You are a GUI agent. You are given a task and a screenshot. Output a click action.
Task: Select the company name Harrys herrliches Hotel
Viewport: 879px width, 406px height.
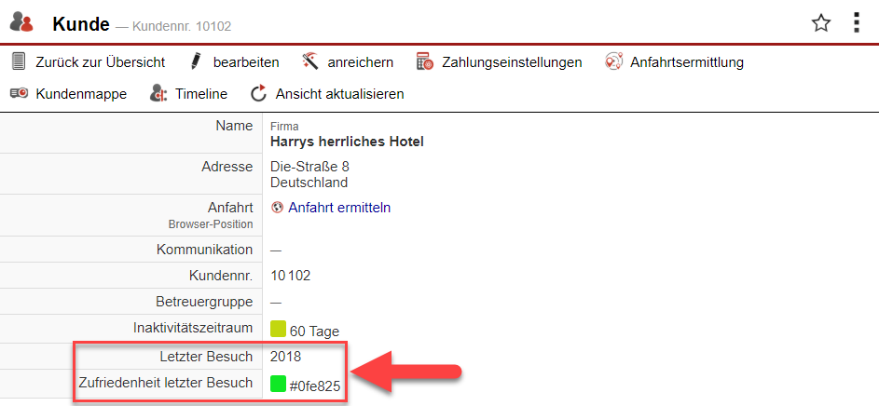tap(347, 142)
